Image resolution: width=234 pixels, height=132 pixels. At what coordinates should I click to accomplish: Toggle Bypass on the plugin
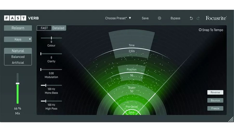click(x=175, y=18)
